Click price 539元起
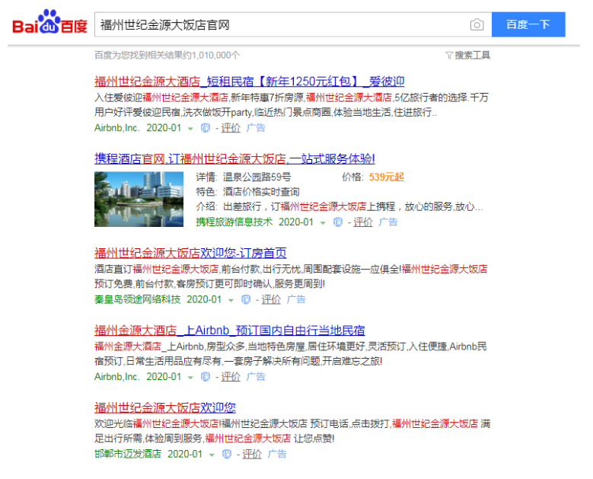This screenshot has width=593, height=479. coord(386,177)
